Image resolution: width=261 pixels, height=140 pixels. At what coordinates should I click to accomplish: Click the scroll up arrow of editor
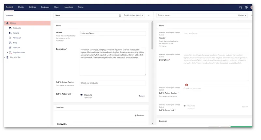pyautogui.click(x=152, y=22)
